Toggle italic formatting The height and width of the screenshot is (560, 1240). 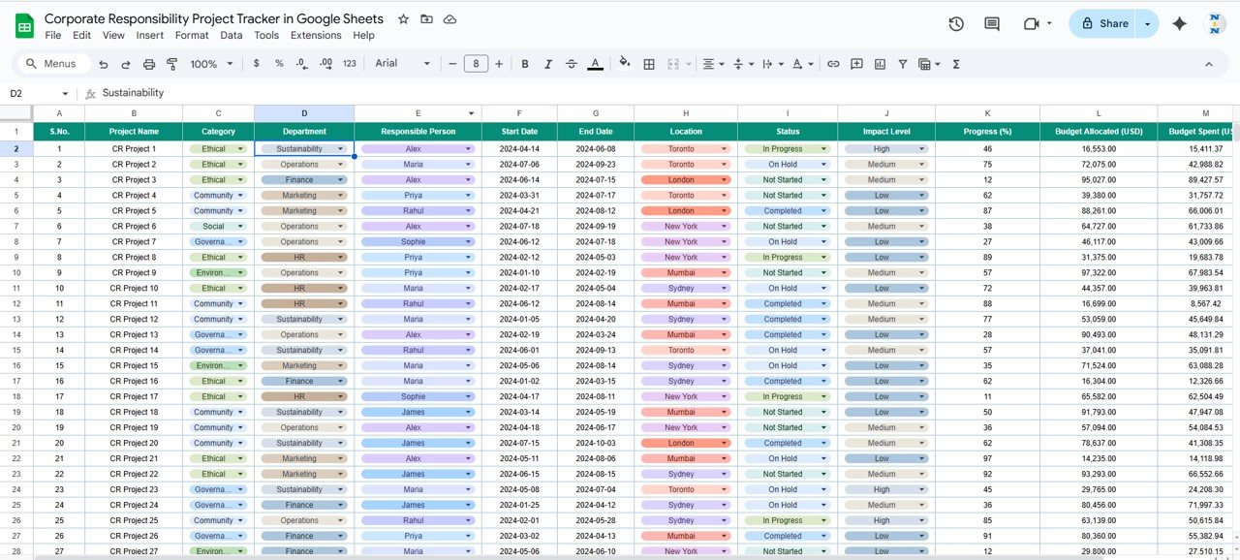[547, 63]
